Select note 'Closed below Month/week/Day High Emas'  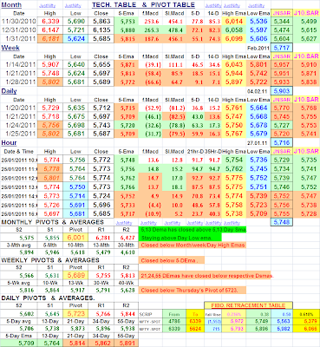coord(193,246)
